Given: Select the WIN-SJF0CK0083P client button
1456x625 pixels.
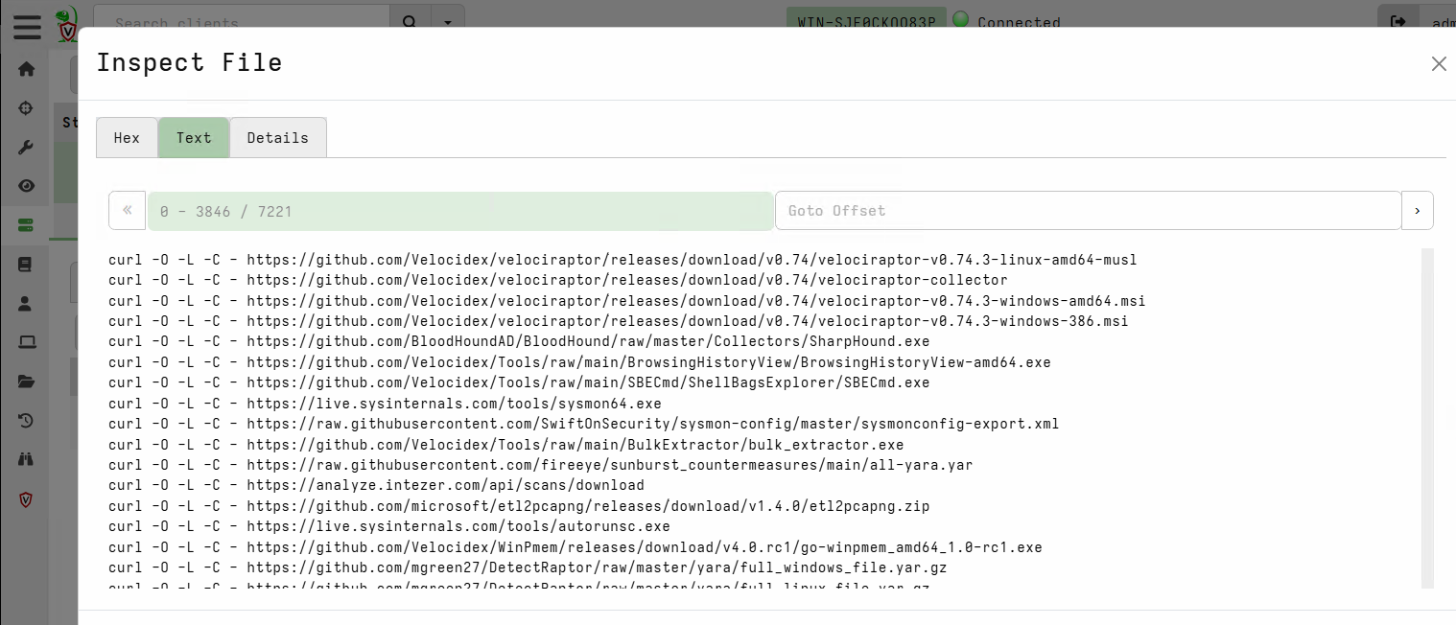Looking at the screenshot, I should 864,19.
